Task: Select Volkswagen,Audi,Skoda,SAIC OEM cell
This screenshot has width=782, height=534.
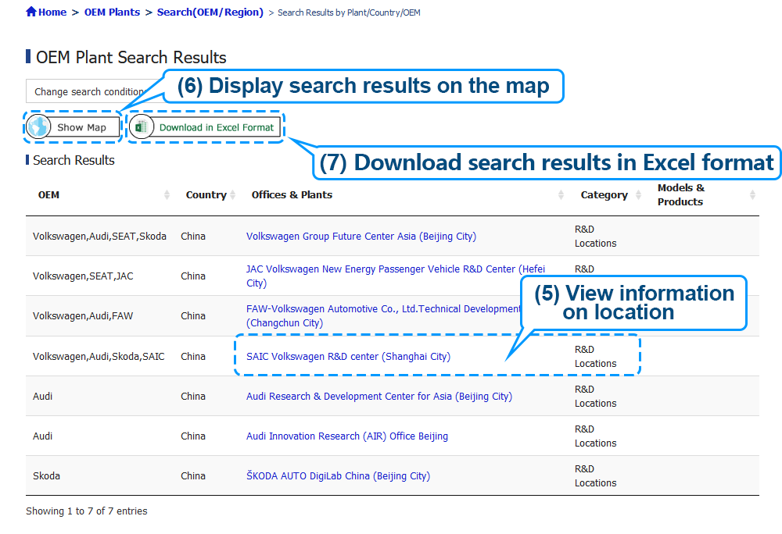Action: (99, 357)
